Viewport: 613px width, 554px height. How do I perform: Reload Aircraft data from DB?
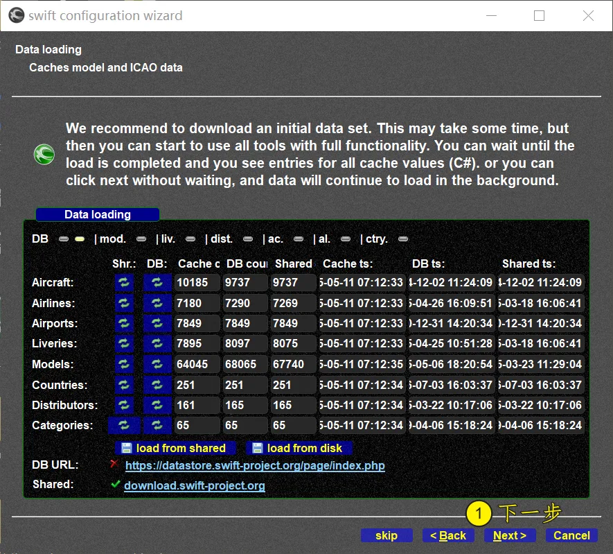[x=157, y=282]
